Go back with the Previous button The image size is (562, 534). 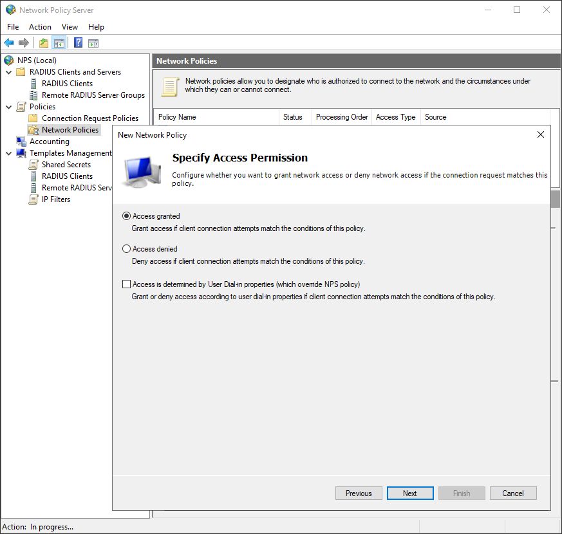[359, 493]
